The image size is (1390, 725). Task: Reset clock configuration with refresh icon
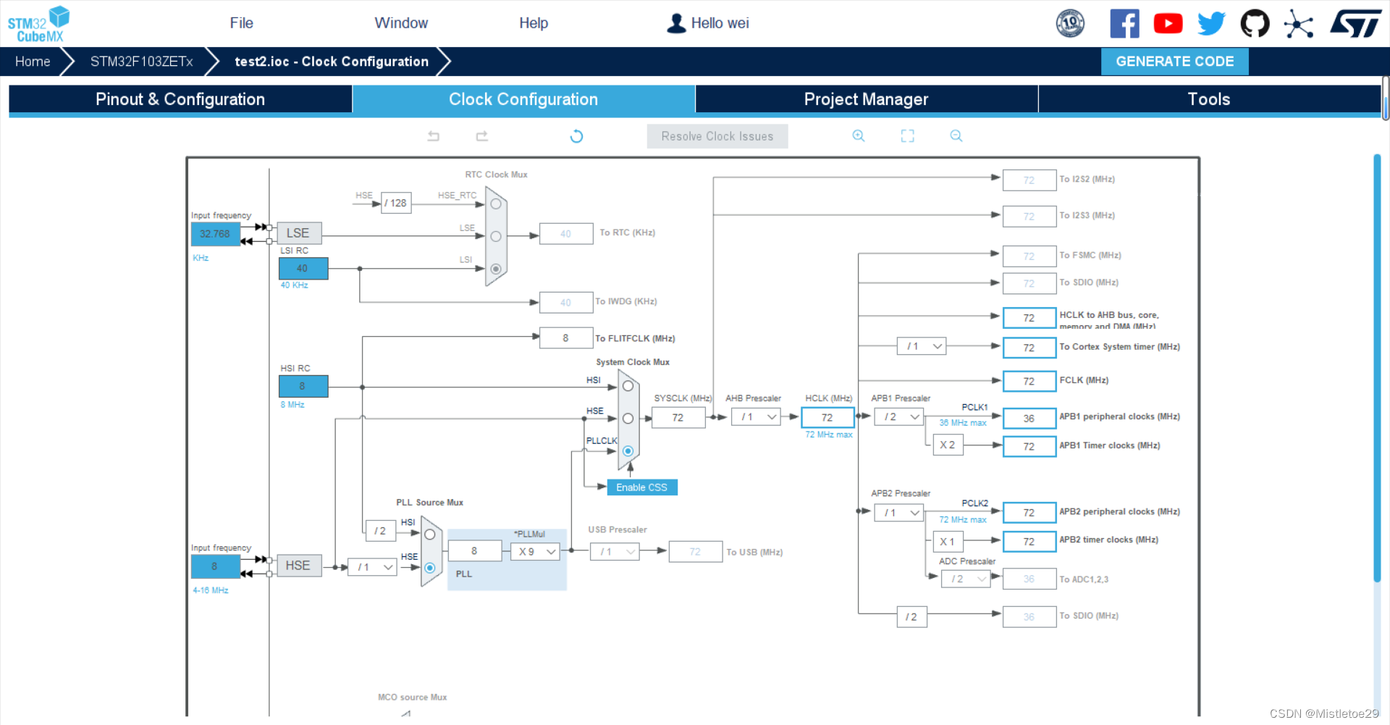click(x=576, y=136)
